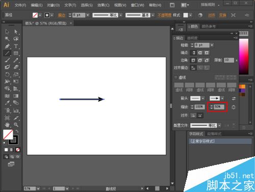This screenshot has width=255, height=192.
Task: Choose butt cap in 端点 row
Action: click(193, 53)
